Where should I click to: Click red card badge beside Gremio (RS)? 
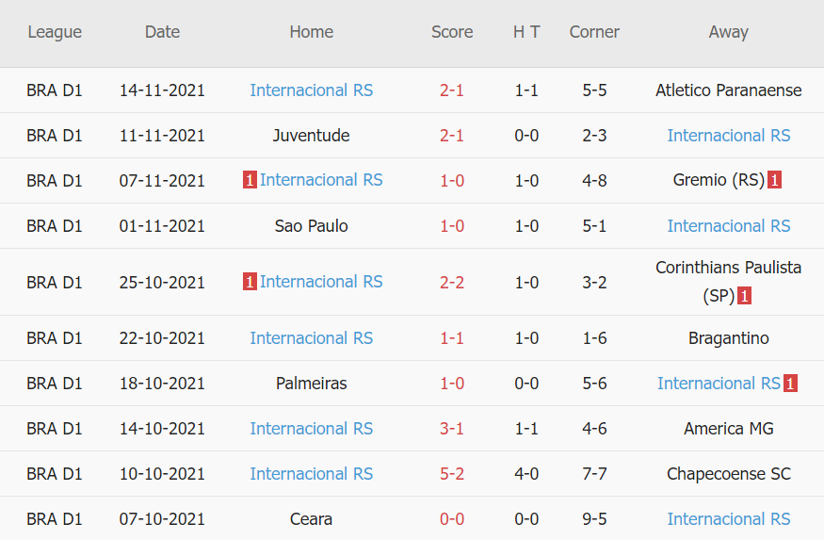click(x=774, y=180)
